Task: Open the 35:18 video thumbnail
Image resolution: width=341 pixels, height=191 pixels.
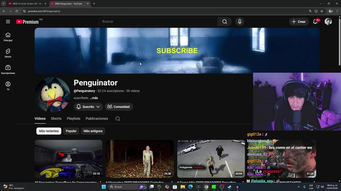Action: tap(68, 159)
